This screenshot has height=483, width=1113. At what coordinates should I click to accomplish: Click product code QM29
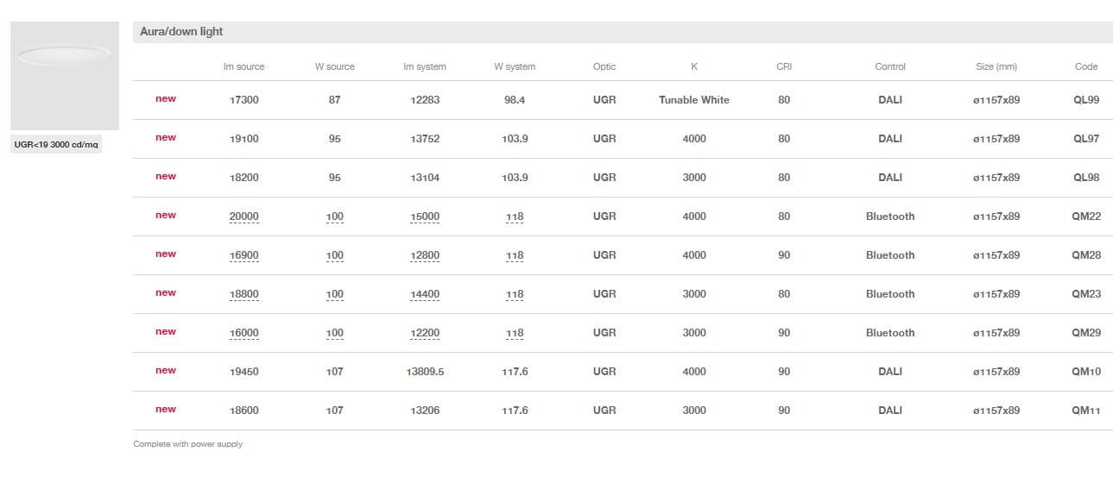coord(1085,333)
